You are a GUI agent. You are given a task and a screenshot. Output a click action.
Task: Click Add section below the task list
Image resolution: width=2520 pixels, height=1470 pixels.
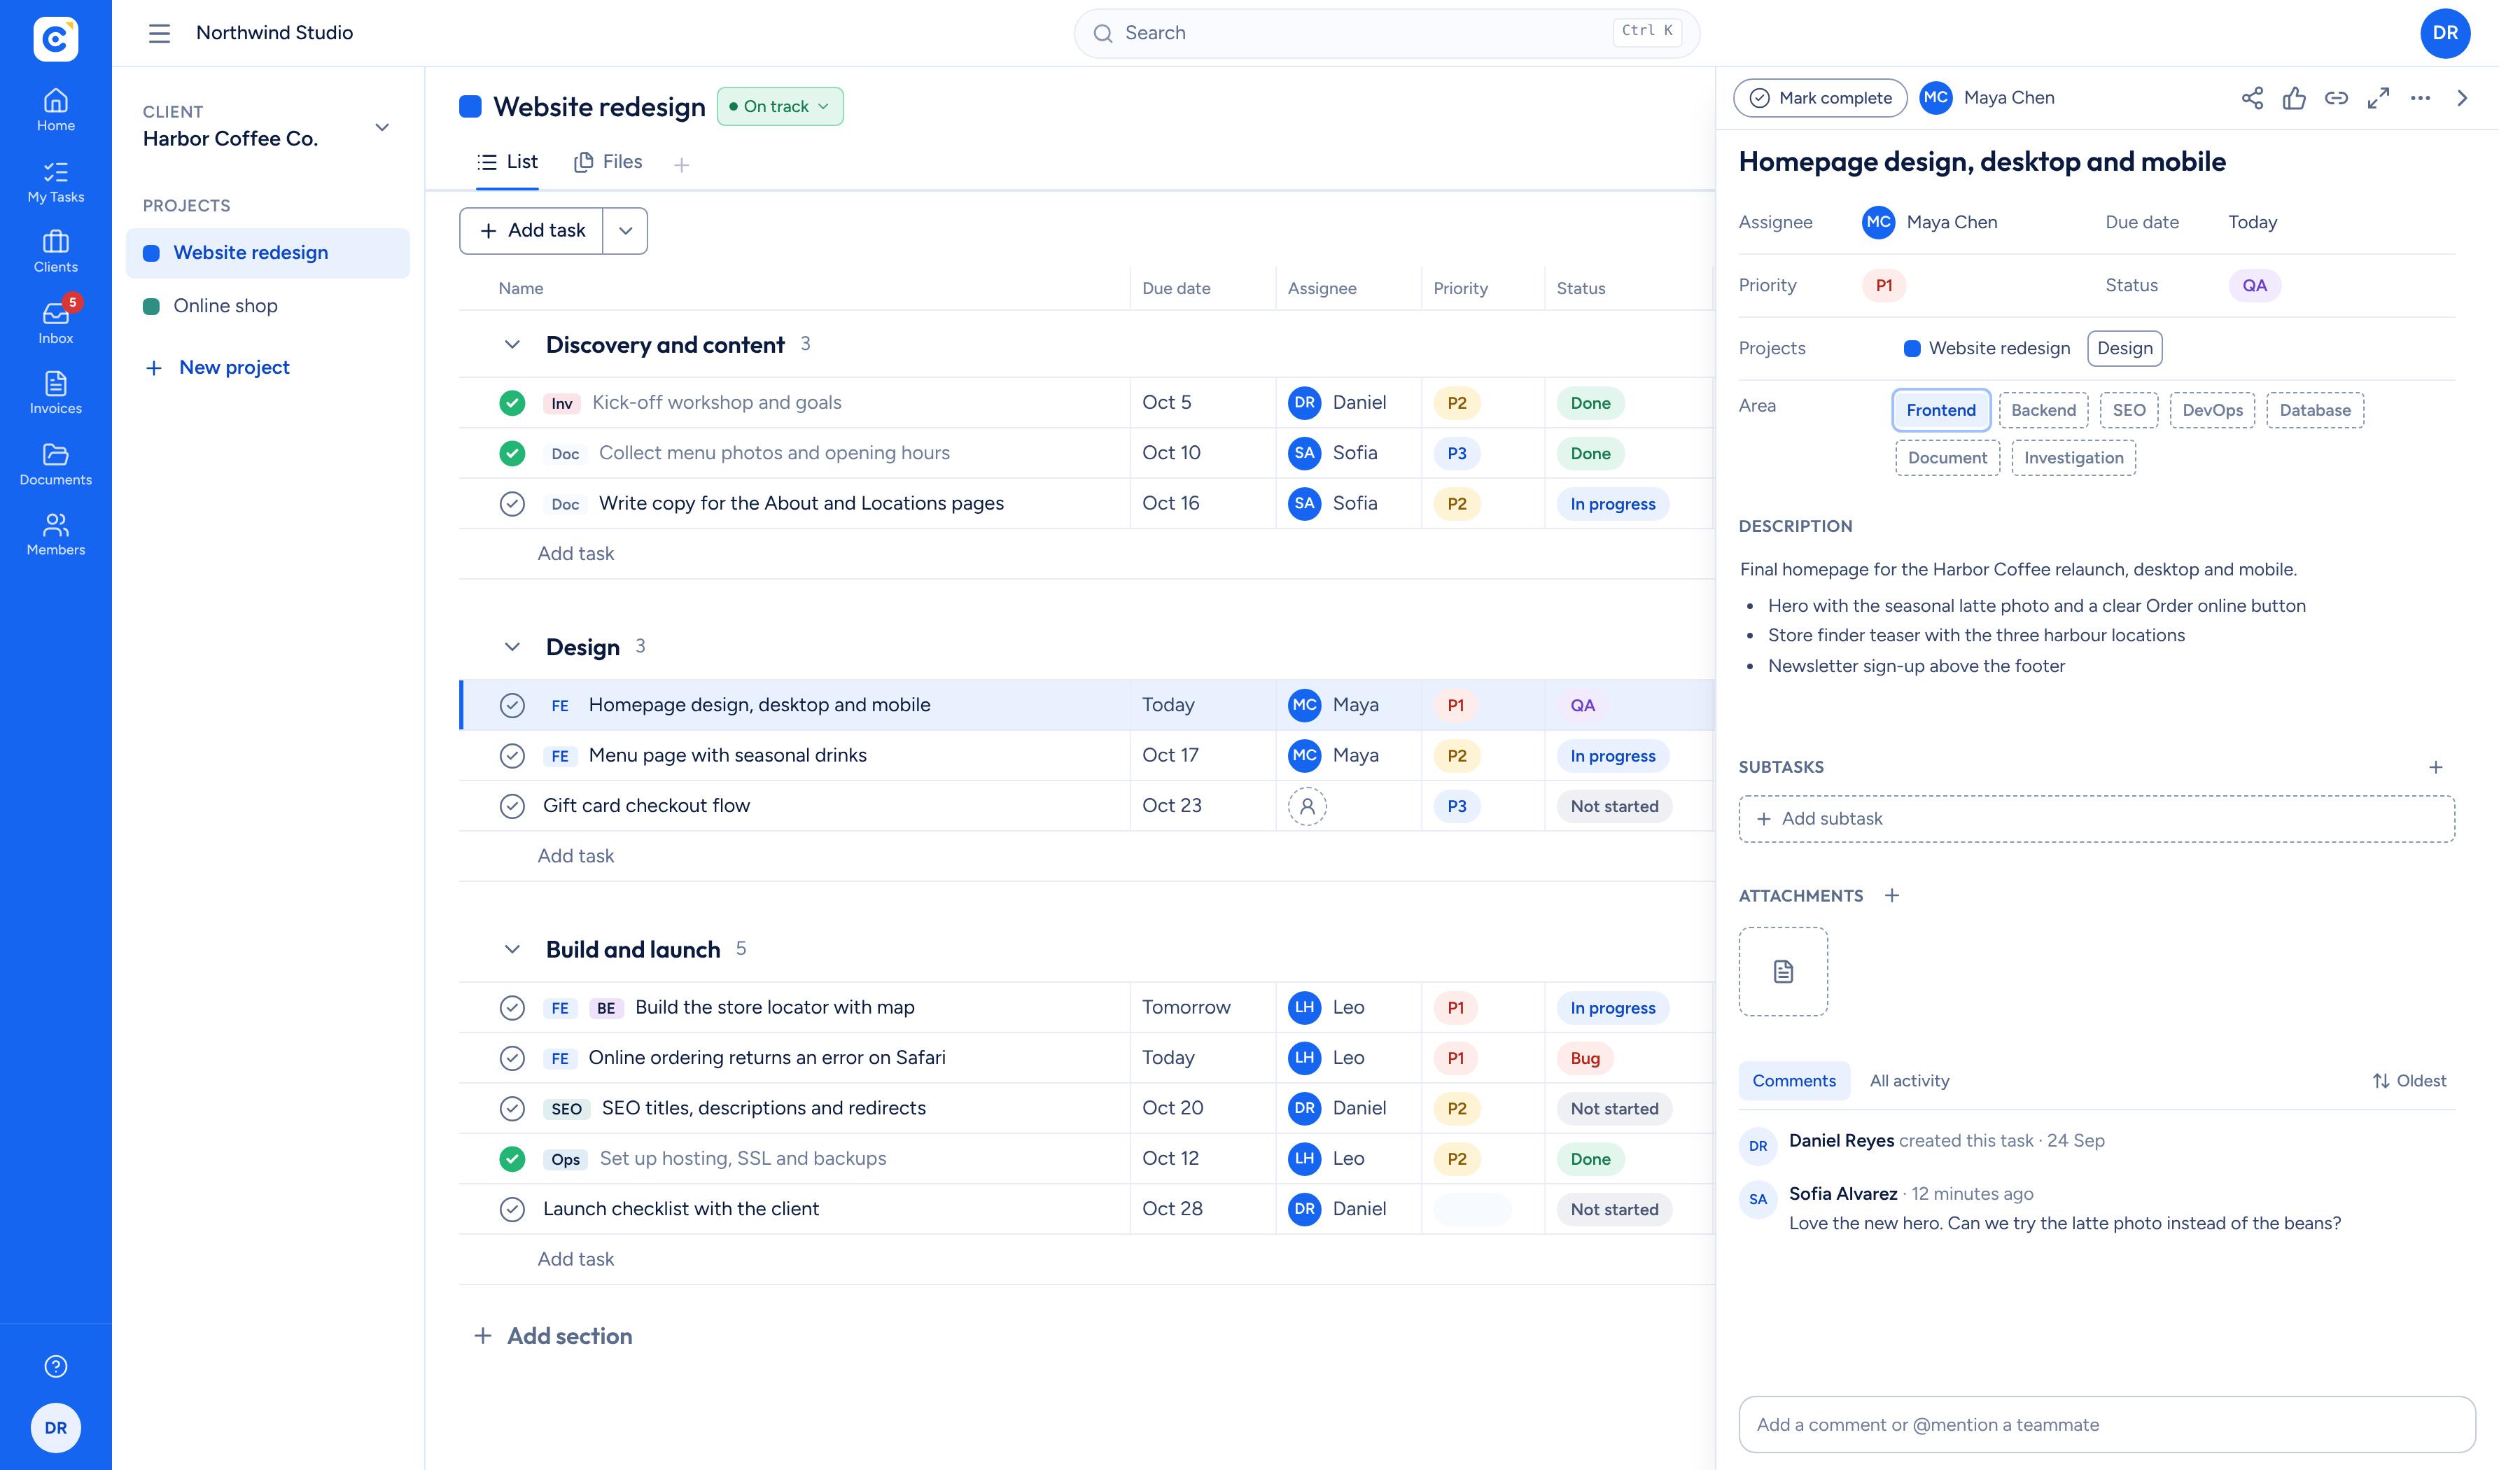[x=553, y=1336]
